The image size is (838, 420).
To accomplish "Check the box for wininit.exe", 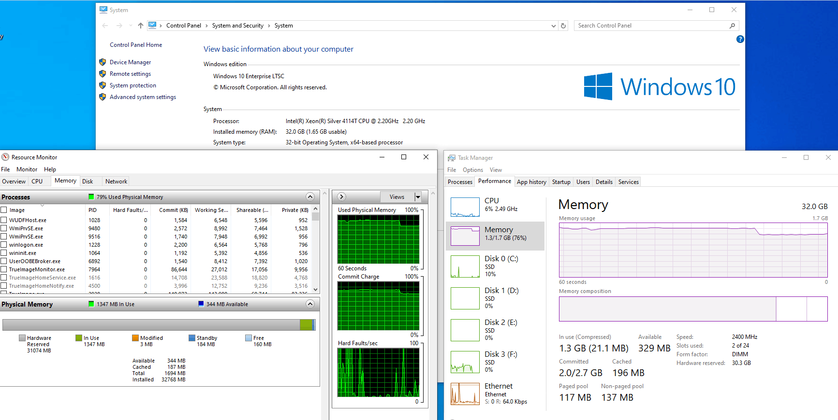I will pos(4,253).
